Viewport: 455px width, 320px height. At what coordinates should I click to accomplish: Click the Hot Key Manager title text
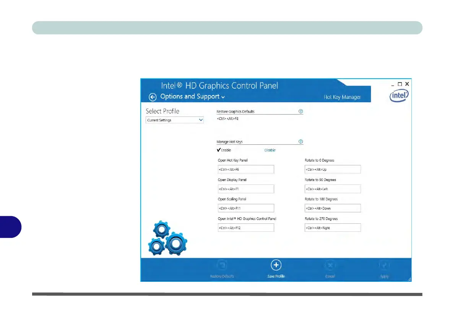pos(342,97)
